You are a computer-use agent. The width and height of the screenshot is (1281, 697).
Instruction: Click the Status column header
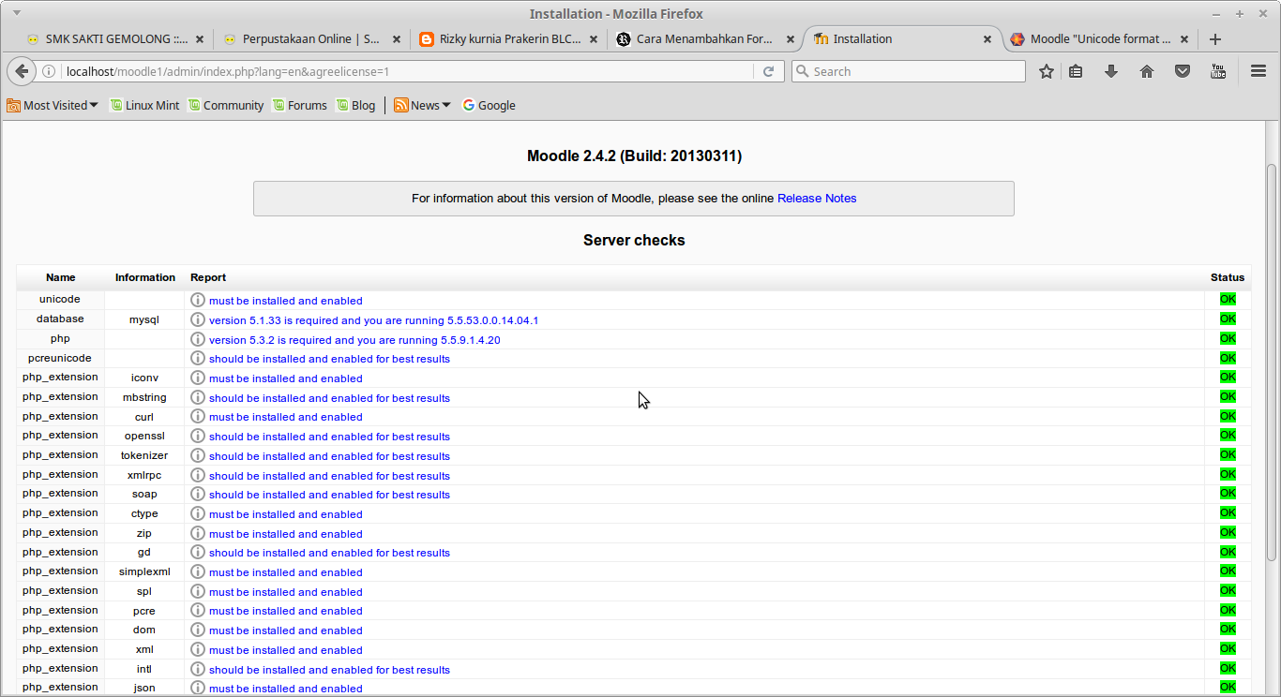[1228, 277]
